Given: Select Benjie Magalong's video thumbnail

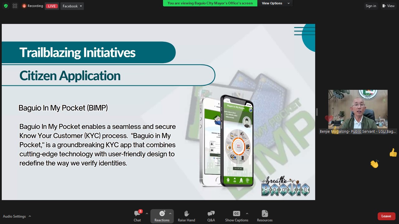Looking at the screenshot, I should point(358,110).
